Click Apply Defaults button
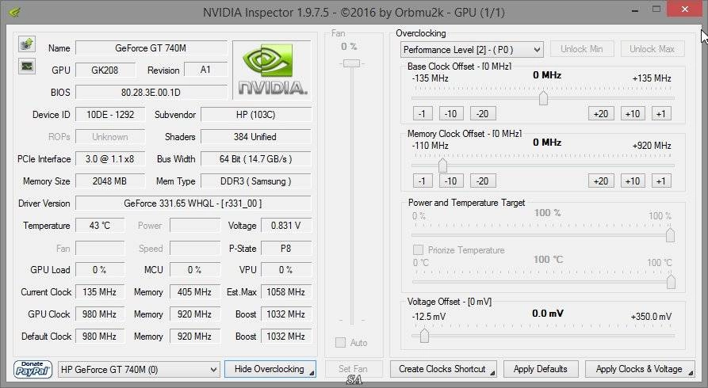Screen dimensions: 708x388 [x=541, y=369]
